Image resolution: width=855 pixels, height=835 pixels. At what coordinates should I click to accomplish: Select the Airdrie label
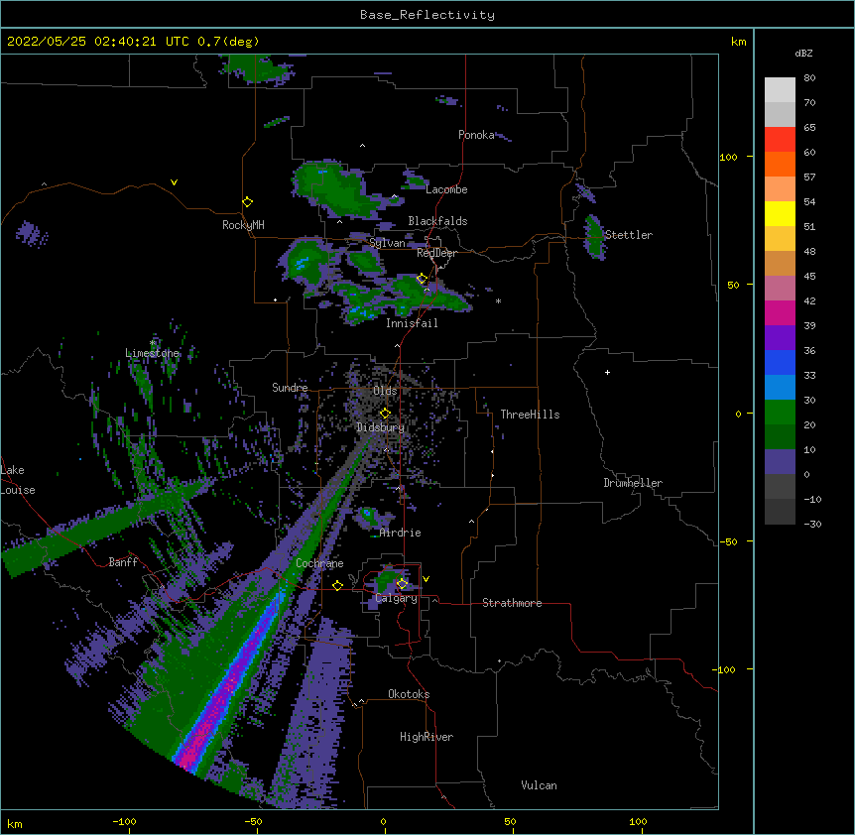click(400, 533)
